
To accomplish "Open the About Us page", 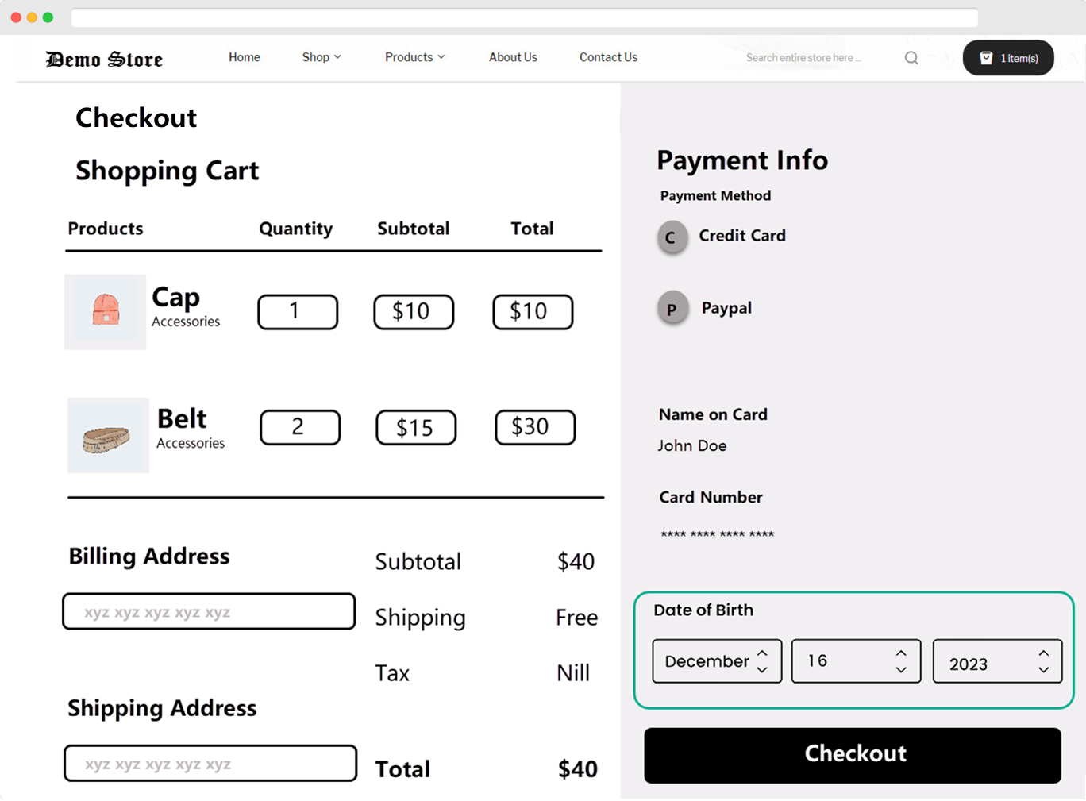I will click(513, 57).
